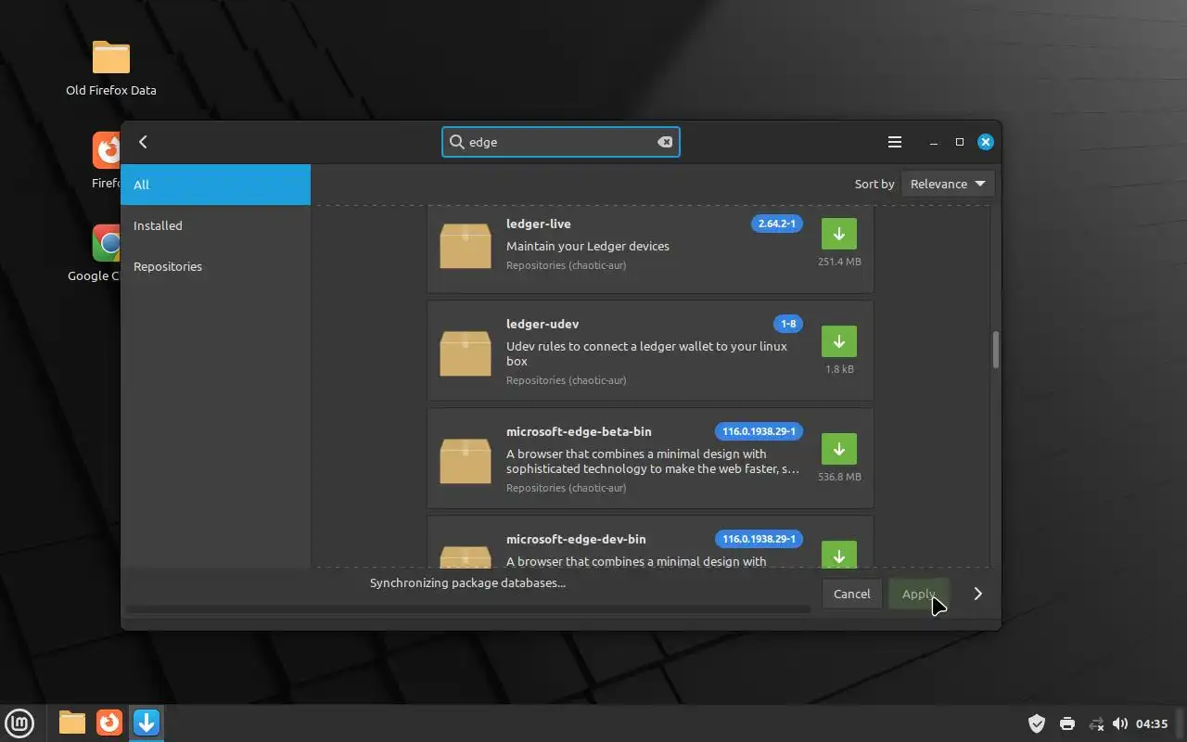This screenshot has height=742, width=1187.
Task: Open the microsoft-edge-beta-bin package title
Action: (x=579, y=431)
